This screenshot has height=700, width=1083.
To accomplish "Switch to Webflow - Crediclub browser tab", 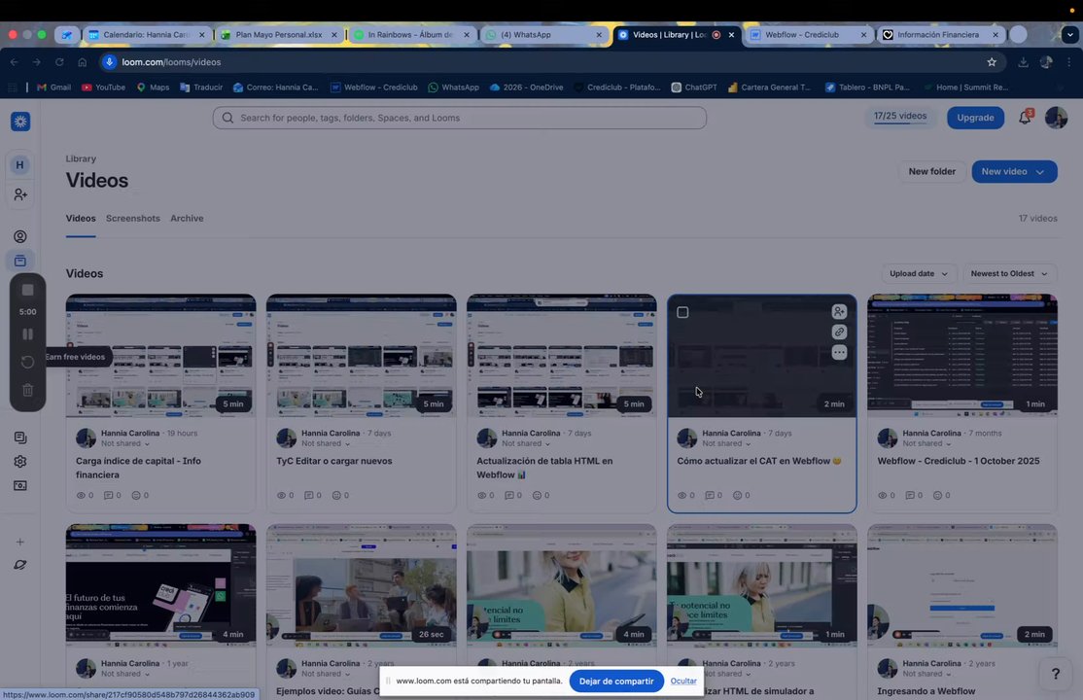I will [x=808, y=35].
